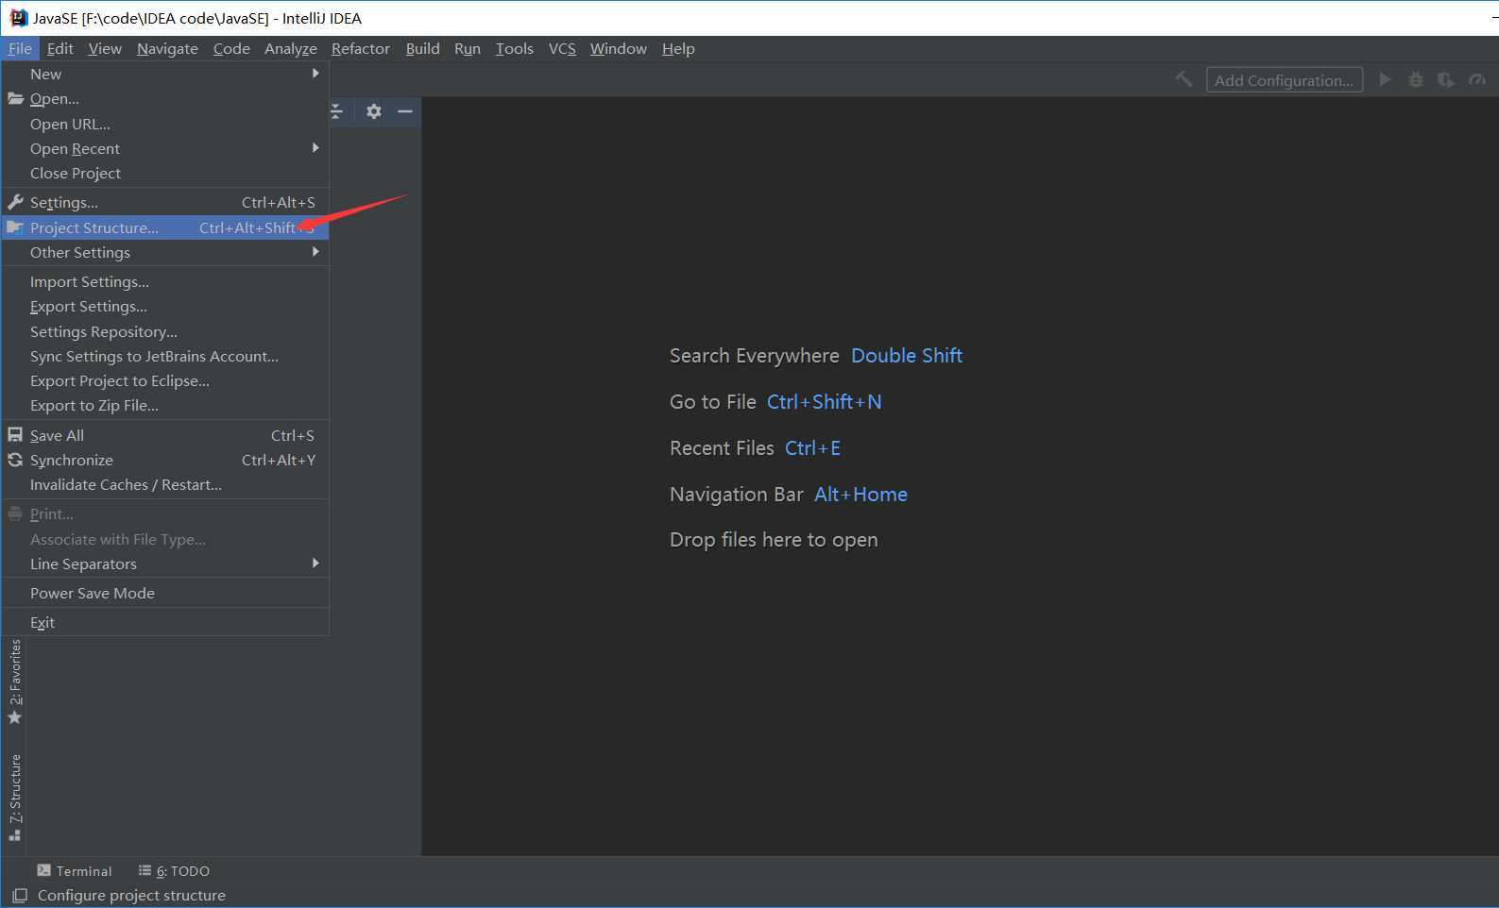Expand the Line Separators submenu

(165, 563)
